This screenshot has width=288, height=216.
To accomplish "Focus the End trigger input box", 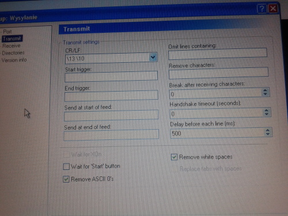I will pyautogui.click(x=111, y=96).
